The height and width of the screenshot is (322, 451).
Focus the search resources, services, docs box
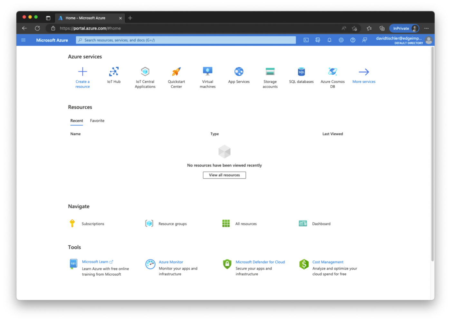[x=186, y=40]
